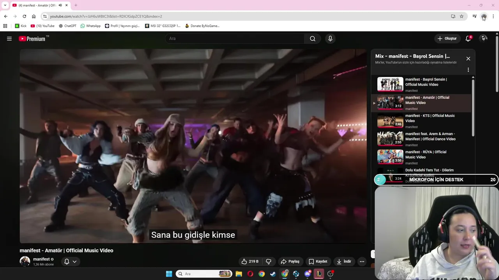Dislike the video with thumbs down

point(269,261)
